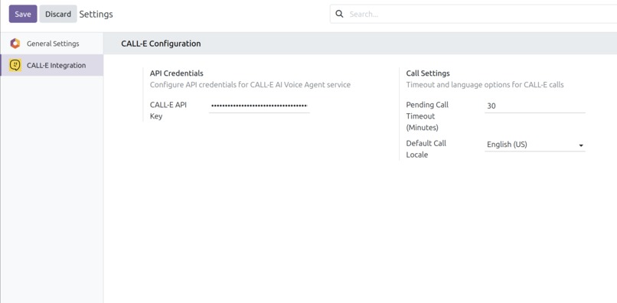Click the "Call Settings" heading

coord(428,73)
